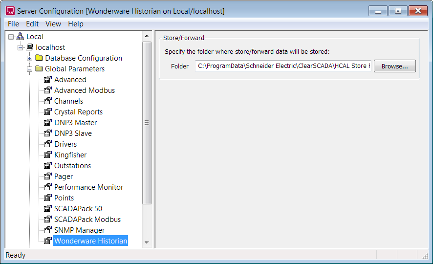Select the Global Parameters tree label
Viewport: 433px width, 264px height.
(75, 69)
